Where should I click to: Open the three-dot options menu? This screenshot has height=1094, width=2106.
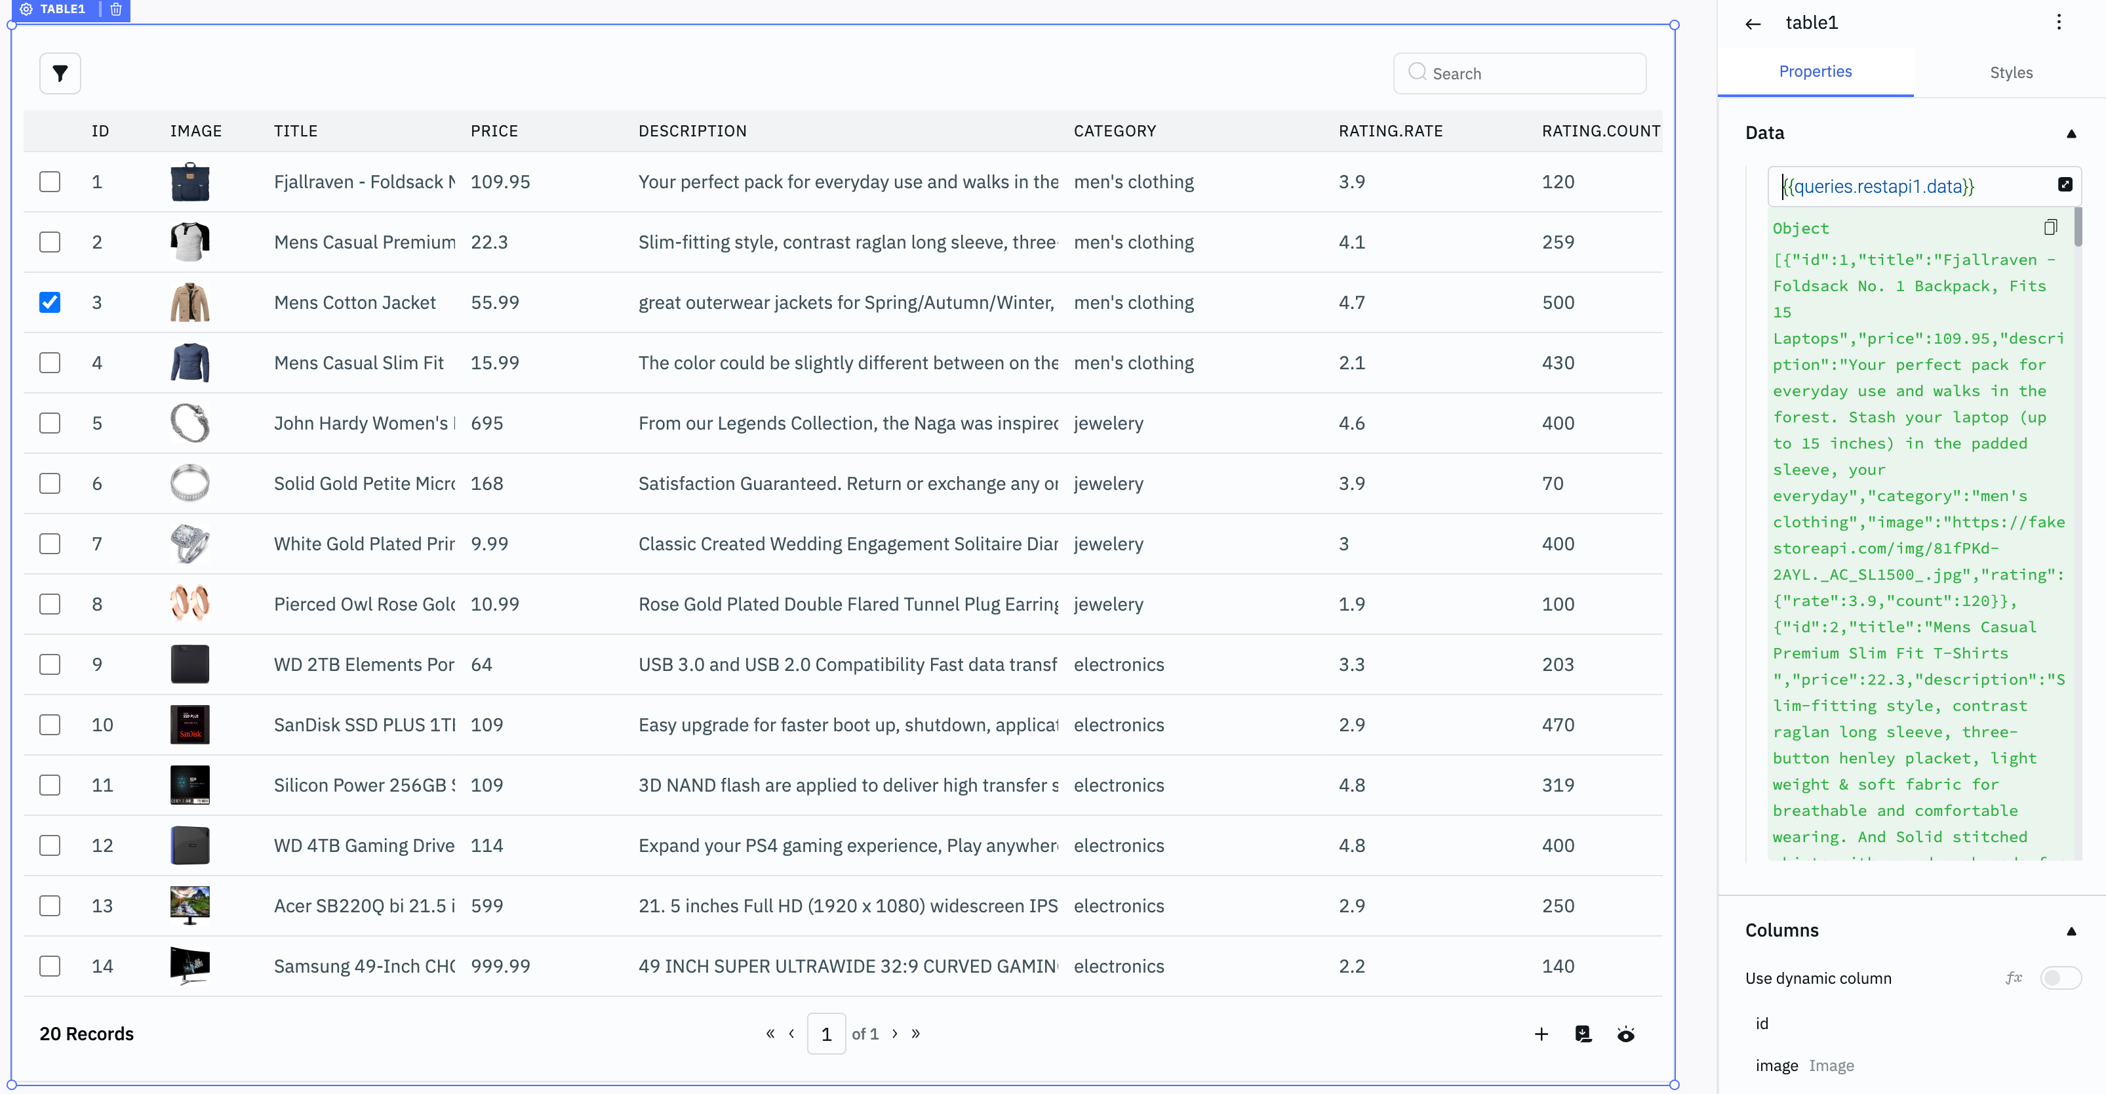click(x=2059, y=22)
